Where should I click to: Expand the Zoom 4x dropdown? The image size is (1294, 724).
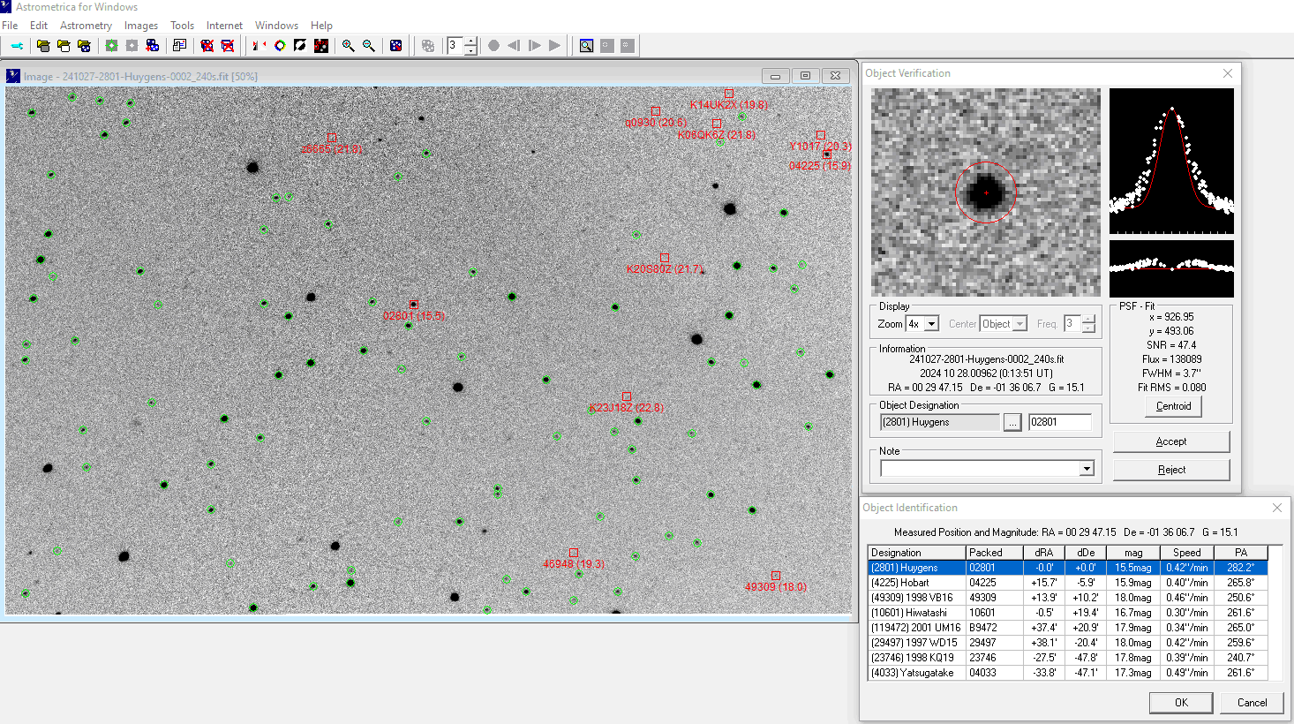coord(931,324)
